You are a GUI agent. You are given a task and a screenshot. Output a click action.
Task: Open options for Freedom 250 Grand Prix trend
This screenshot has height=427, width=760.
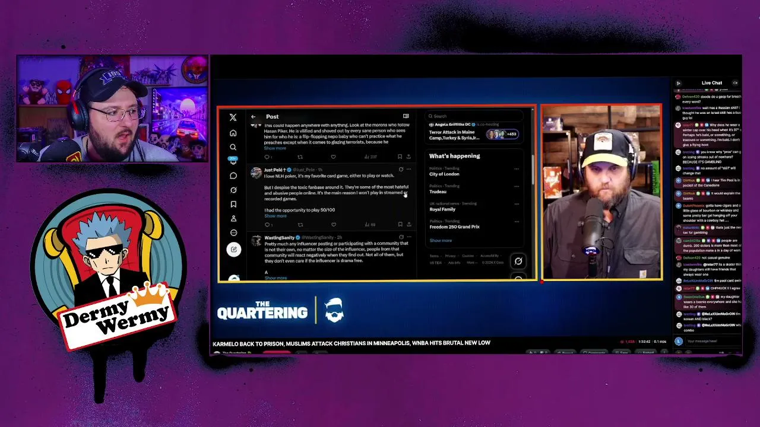coord(517,222)
